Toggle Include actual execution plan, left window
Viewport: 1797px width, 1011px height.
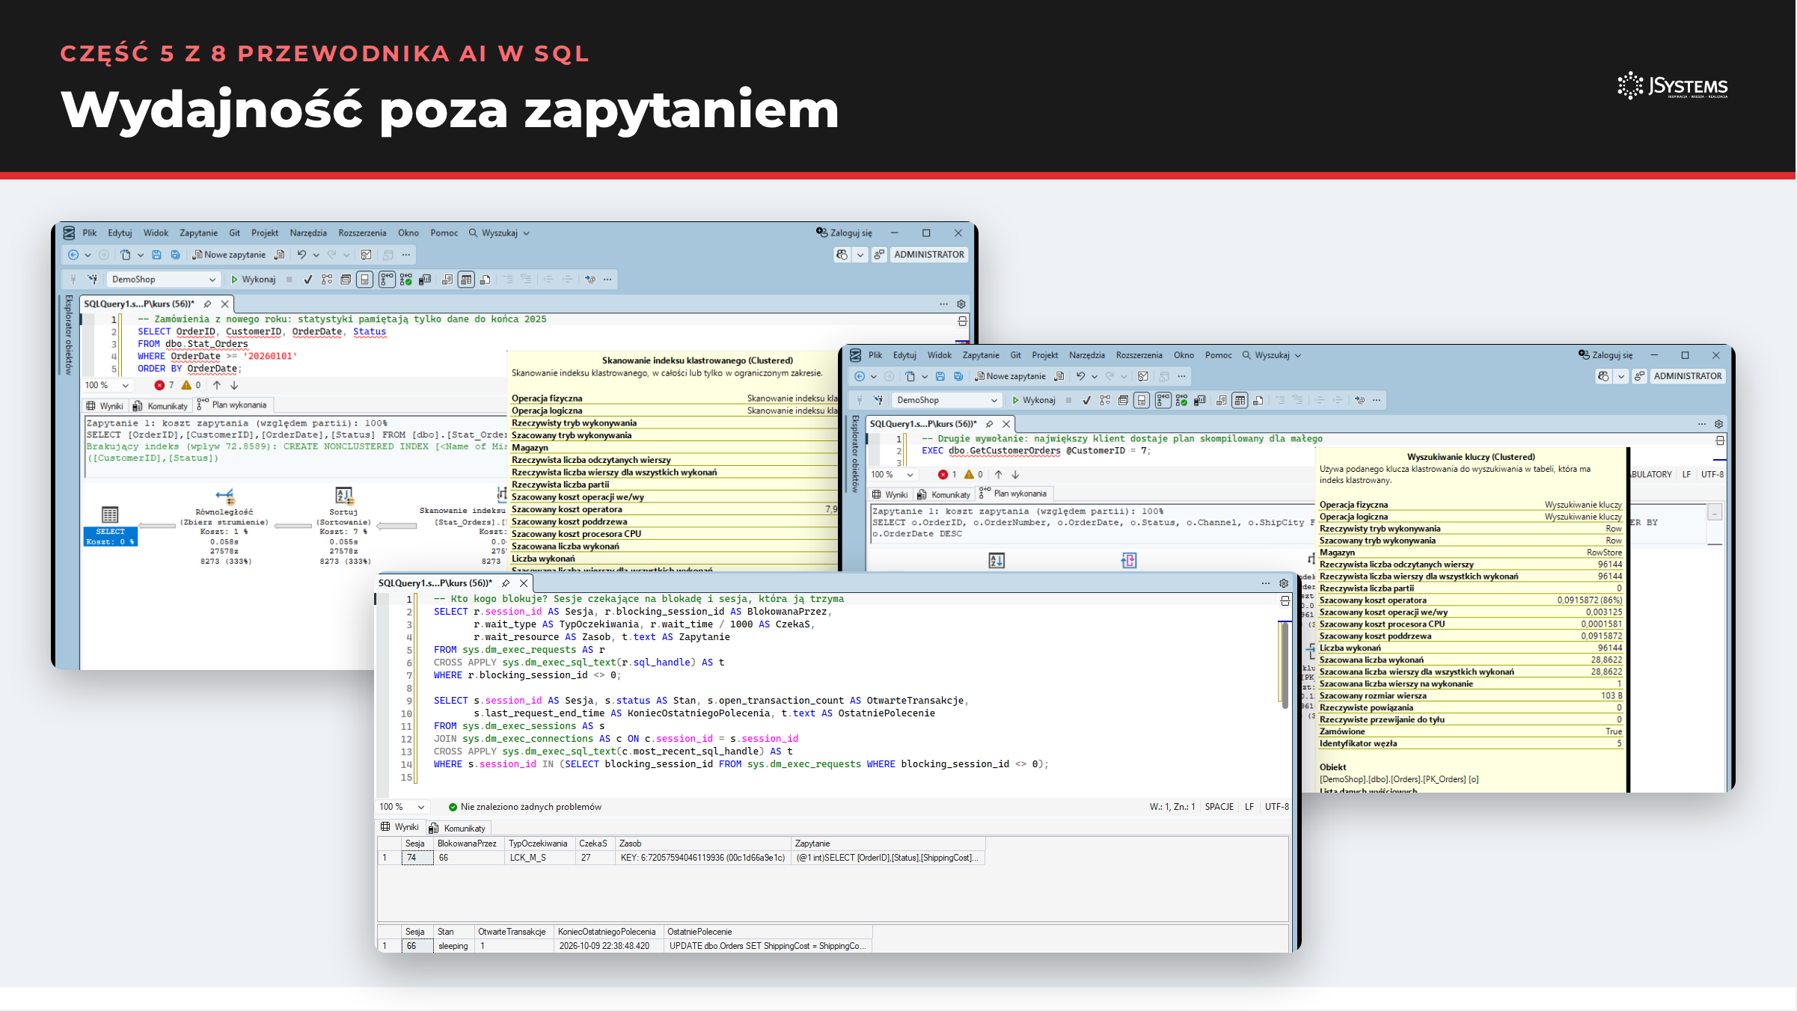point(387,280)
